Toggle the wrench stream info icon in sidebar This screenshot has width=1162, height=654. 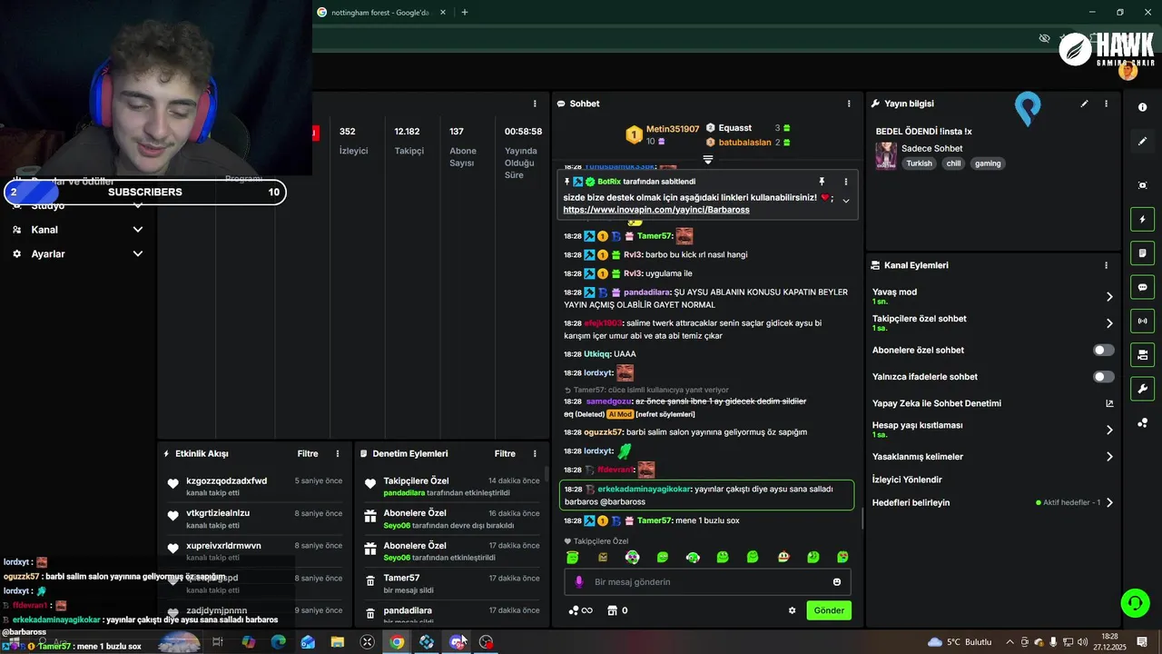click(1142, 389)
